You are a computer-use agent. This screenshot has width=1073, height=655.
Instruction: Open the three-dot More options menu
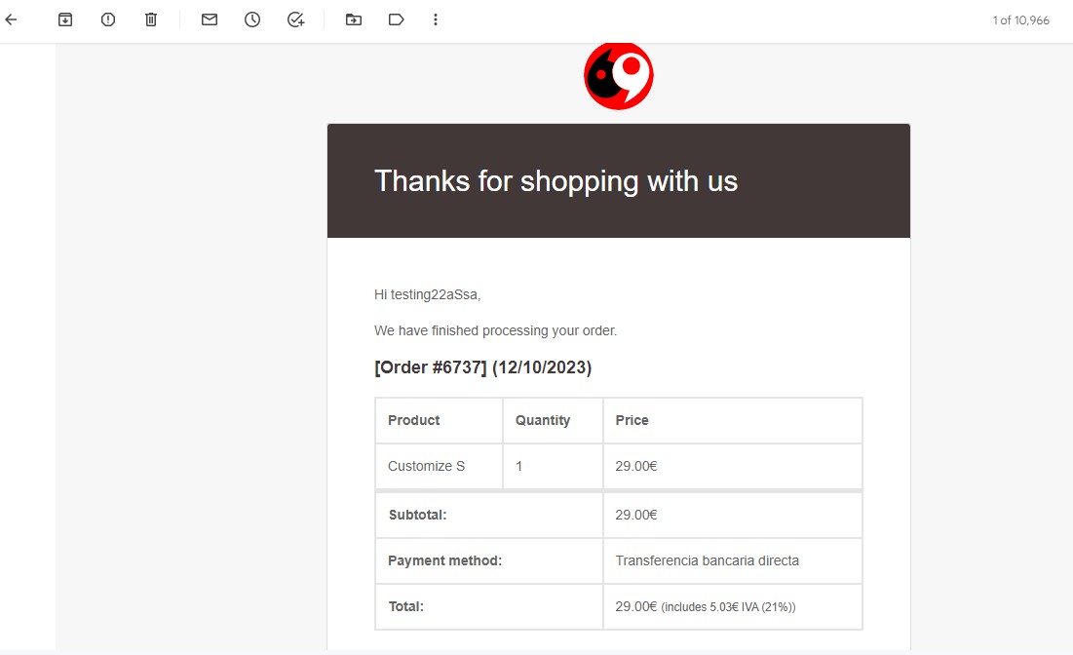(436, 19)
